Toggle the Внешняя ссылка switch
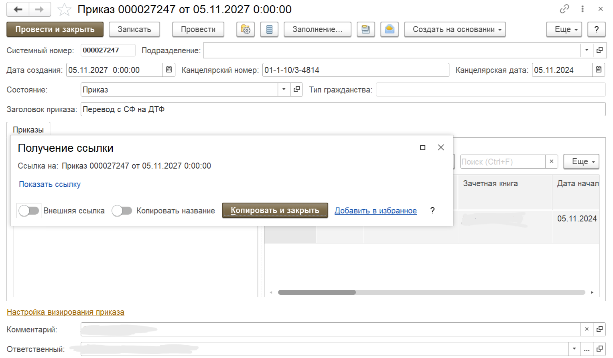 (29, 211)
